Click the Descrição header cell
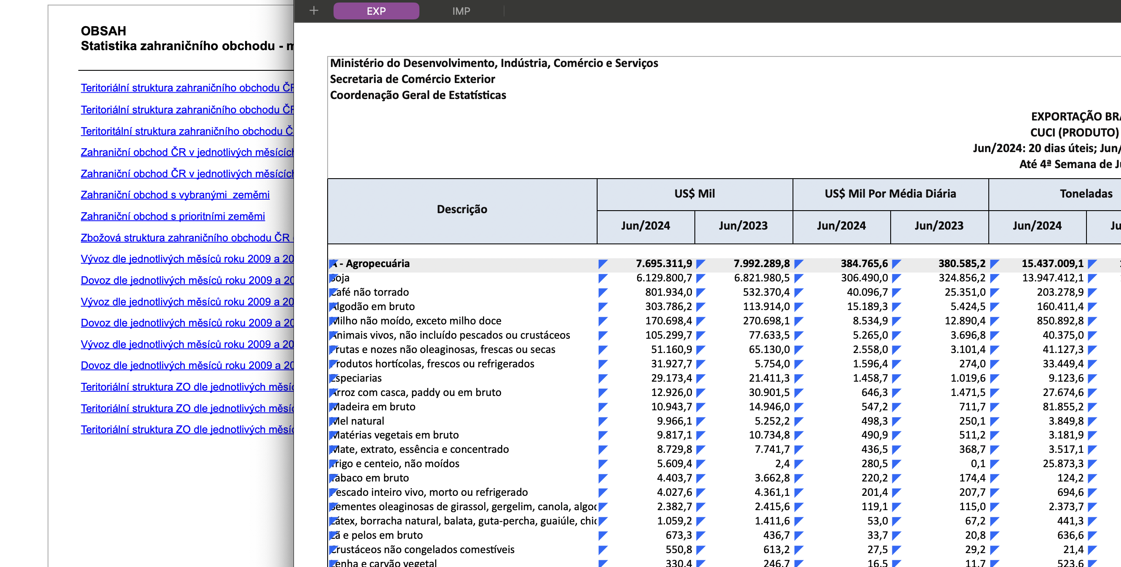1121x567 pixels. [x=462, y=209]
